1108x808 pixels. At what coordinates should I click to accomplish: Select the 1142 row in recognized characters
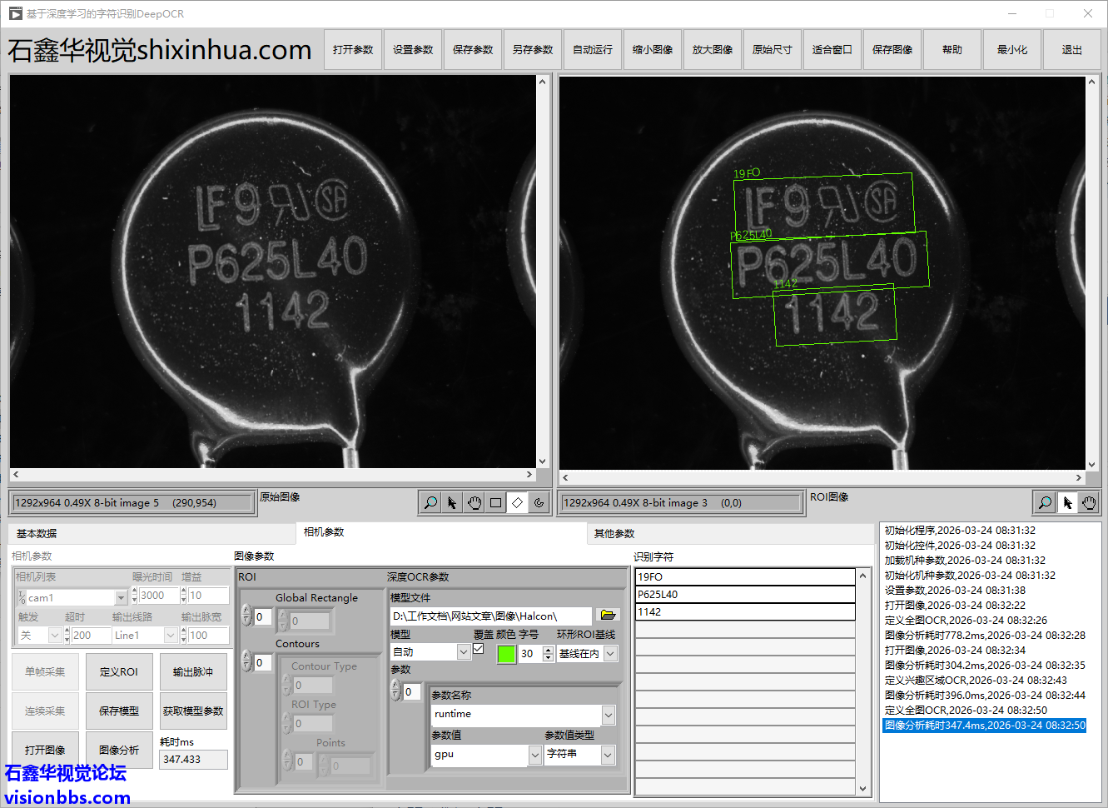pyautogui.click(x=744, y=612)
